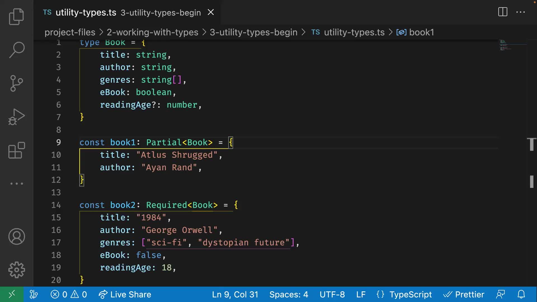Open the Source Control view

click(17, 83)
